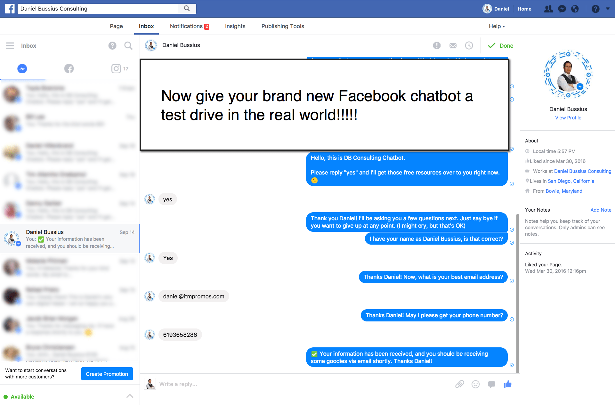Expand the Help dropdown
Viewport: 615px width, 405px height.
pyautogui.click(x=497, y=26)
